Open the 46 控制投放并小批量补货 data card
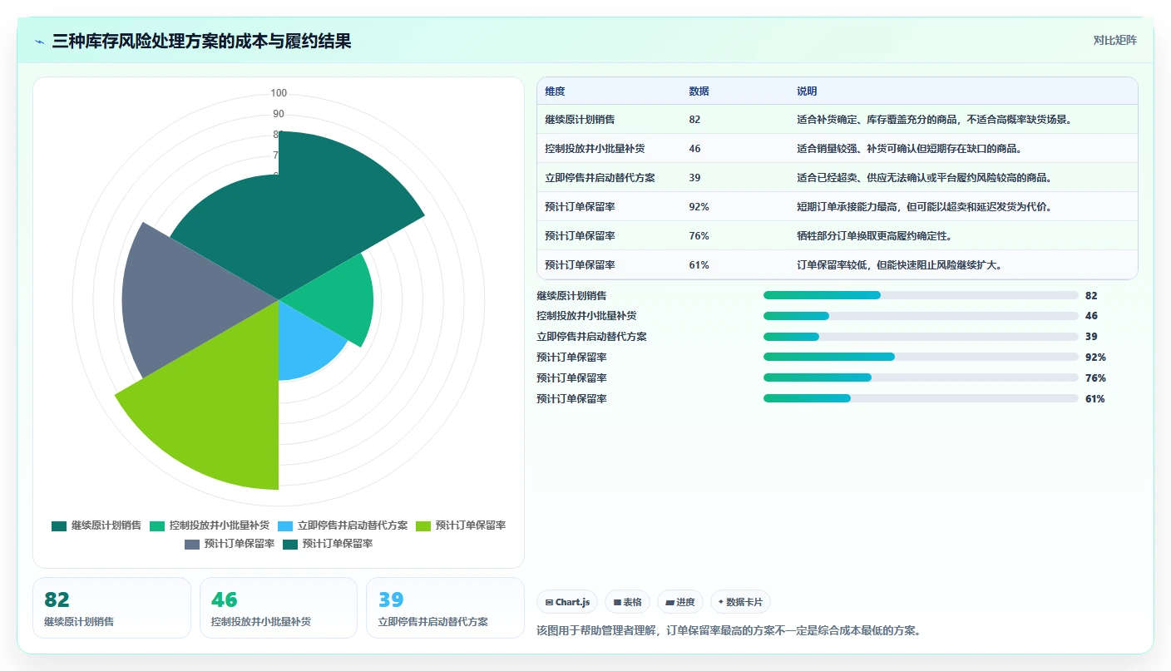 pos(279,608)
